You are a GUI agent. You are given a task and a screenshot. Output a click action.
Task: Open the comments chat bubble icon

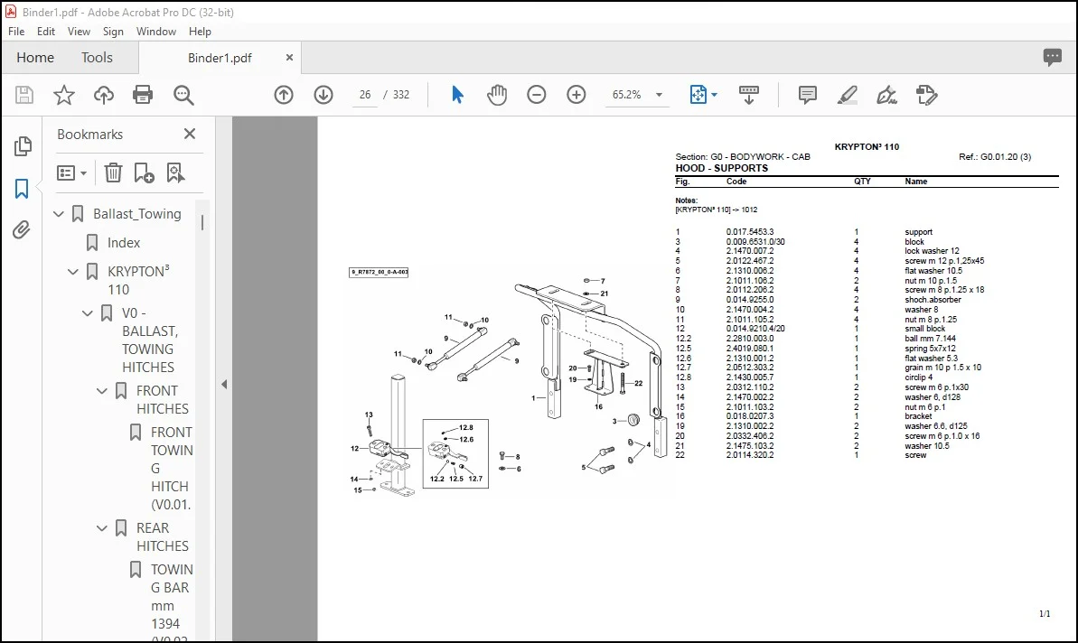pyautogui.click(x=1052, y=57)
